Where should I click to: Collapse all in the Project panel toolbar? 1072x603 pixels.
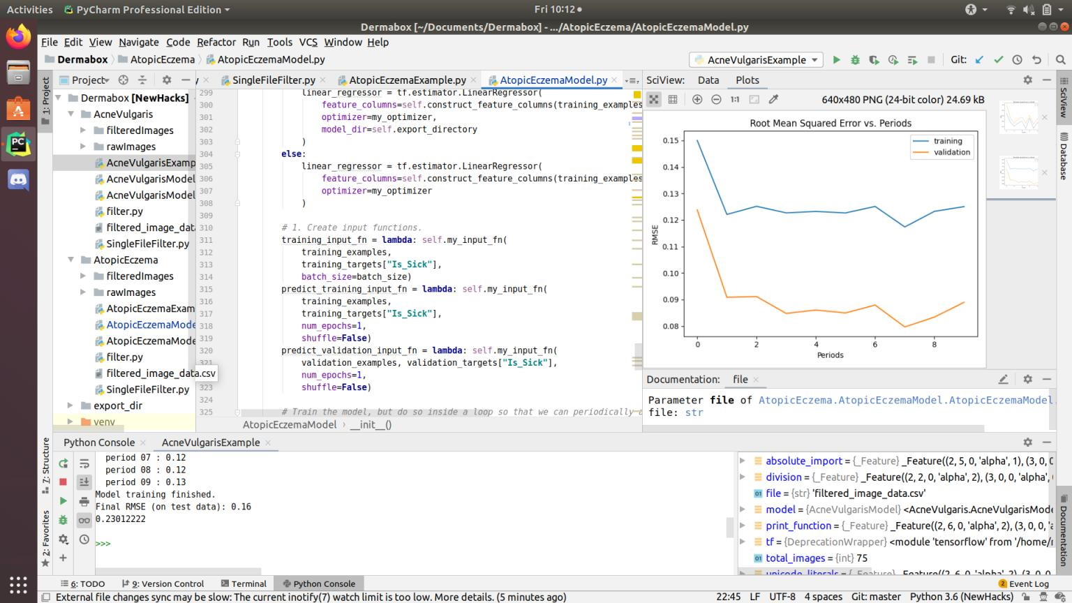click(x=142, y=80)
